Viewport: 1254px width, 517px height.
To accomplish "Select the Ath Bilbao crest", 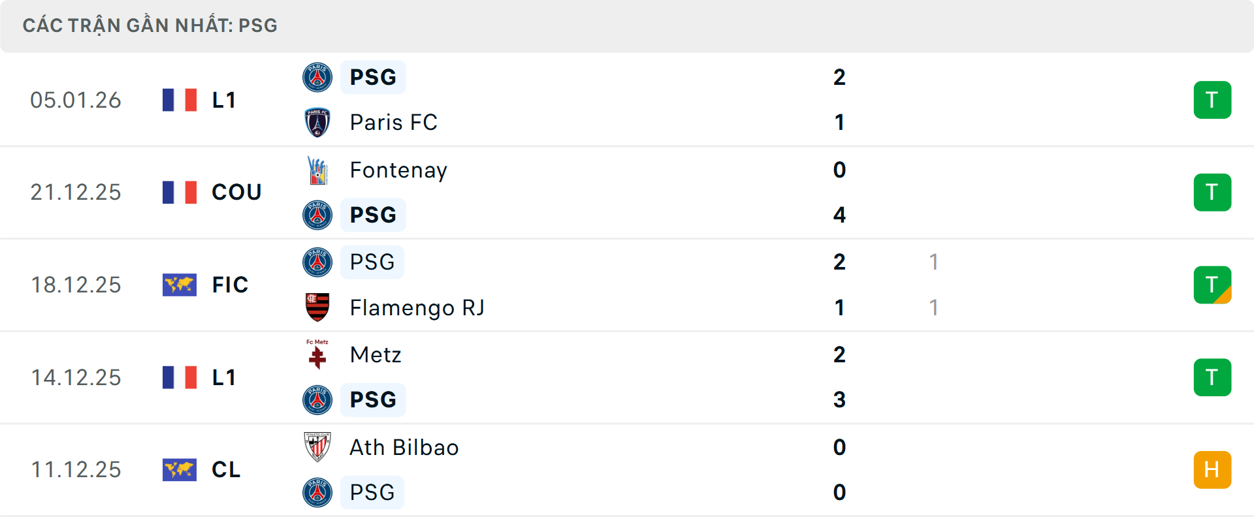I will [317, 448].
